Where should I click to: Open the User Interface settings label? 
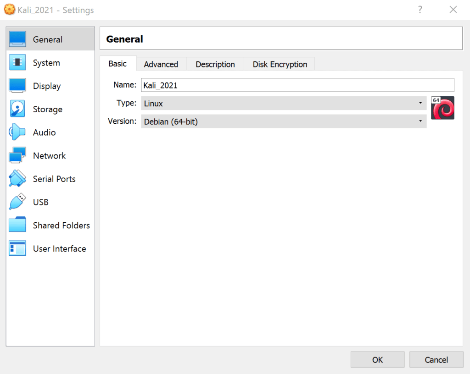coord(59,248)
